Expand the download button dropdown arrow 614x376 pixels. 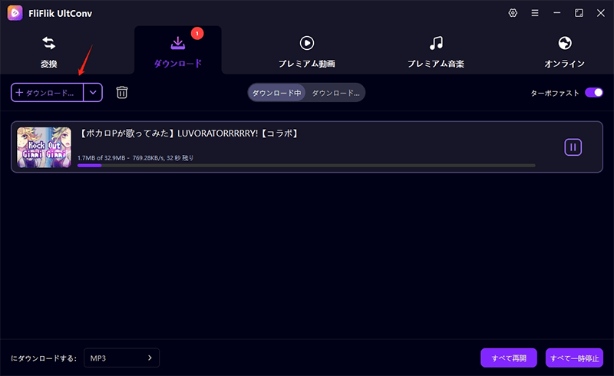93,93
